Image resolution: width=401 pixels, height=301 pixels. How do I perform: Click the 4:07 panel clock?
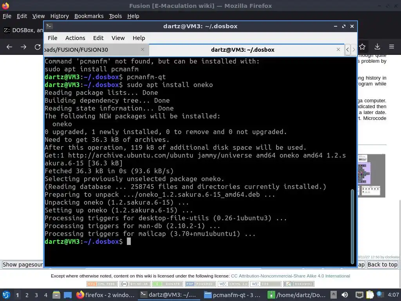tap(393, 295)
